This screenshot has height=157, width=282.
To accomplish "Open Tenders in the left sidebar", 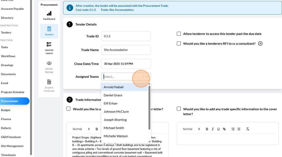I will (6, 32).
